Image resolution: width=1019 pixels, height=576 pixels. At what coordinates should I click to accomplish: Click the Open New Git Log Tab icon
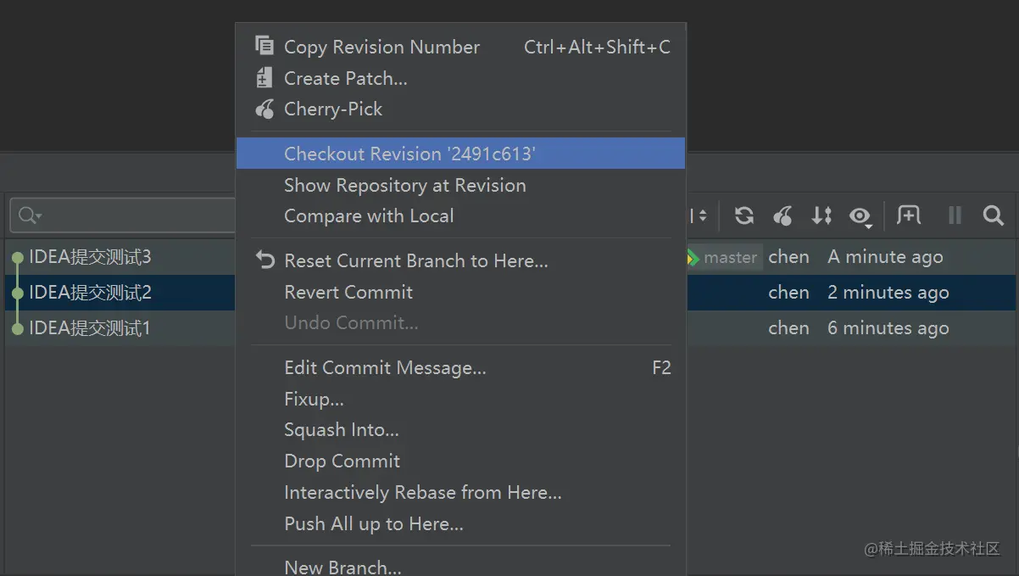tap(909, 215)
